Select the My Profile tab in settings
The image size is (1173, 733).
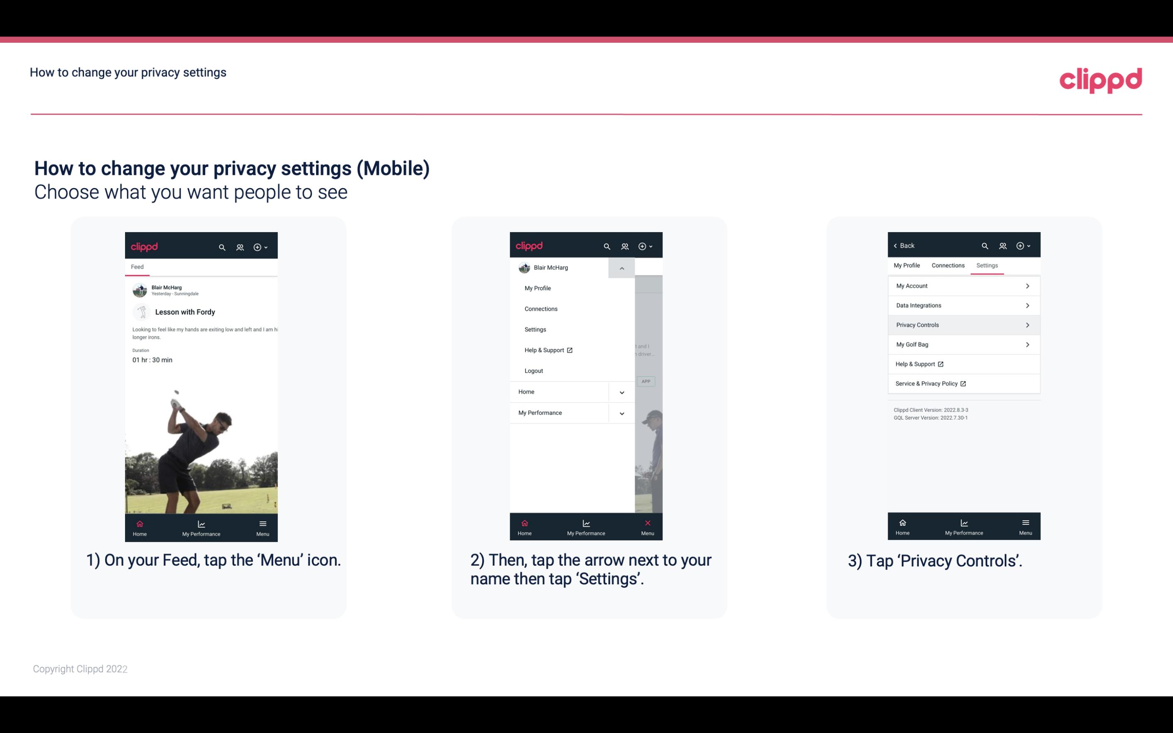click(x=907, y=265)
